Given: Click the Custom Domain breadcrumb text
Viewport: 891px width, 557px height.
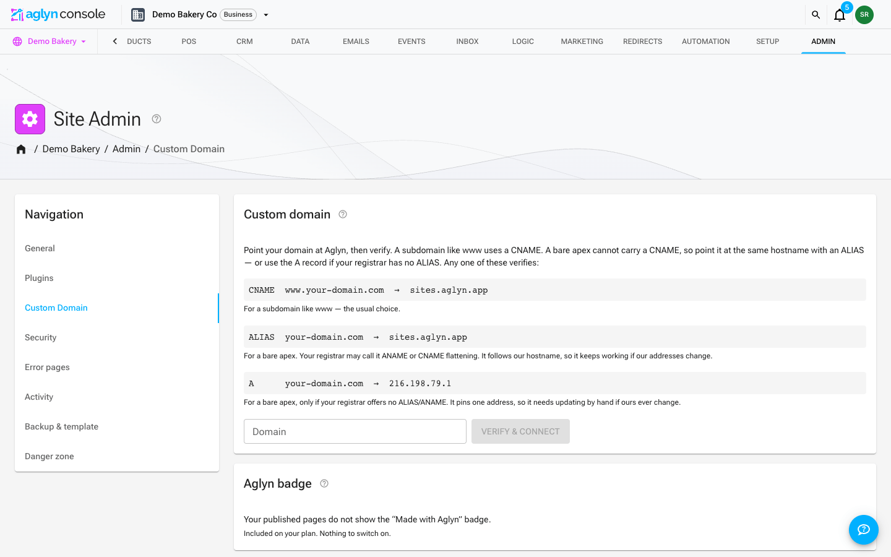Looking at the screenshot, I should tap(189, 149).
